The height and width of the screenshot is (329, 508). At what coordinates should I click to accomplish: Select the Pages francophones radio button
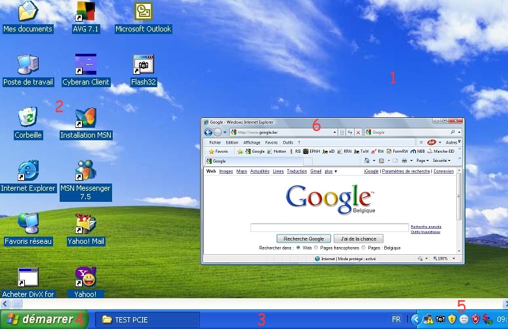click(x=316, y=248)
